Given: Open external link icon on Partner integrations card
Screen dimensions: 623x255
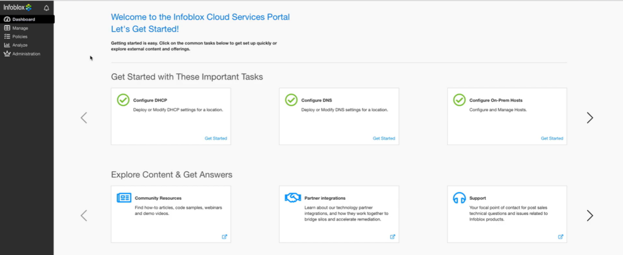Looking at the screenshot, I should [x=392, y=236].
